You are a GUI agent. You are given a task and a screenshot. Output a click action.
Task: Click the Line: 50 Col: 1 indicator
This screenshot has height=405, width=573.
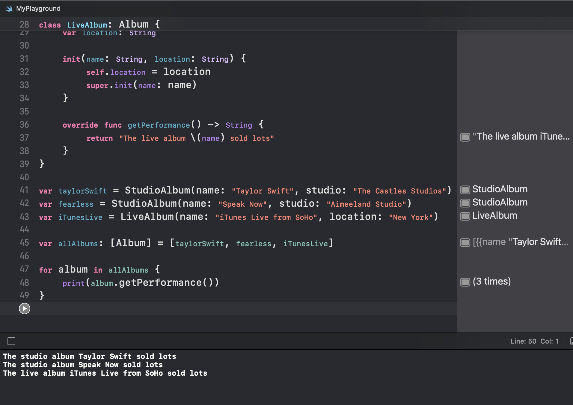(x=534, y=341)
